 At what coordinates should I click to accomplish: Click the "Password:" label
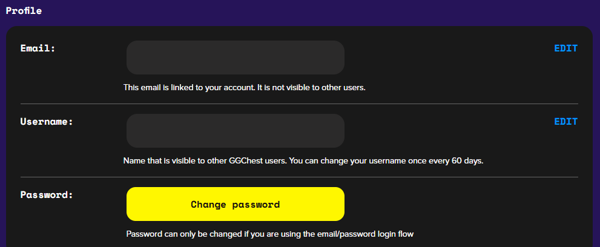tap(47, 195)
